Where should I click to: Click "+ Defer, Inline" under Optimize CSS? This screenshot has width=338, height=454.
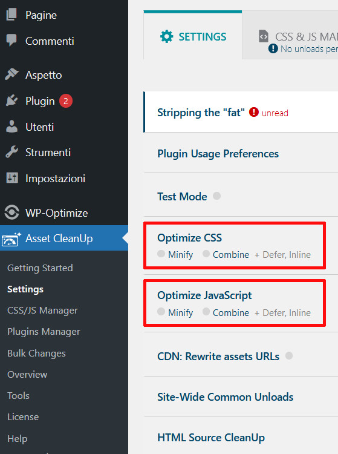(282, 254)
